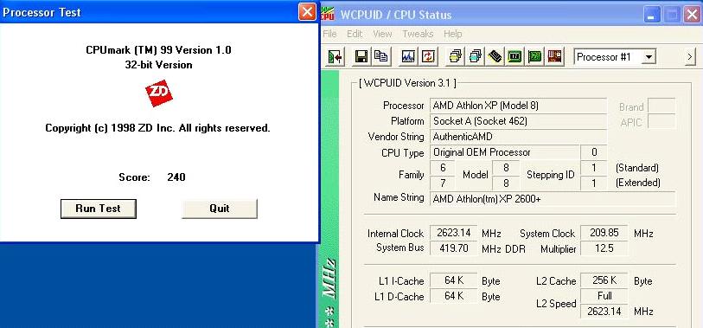Click the 'Original OEM Processor' CPU Type field
Viewport: 703px width, 328px height.
[x=504, y=152]
